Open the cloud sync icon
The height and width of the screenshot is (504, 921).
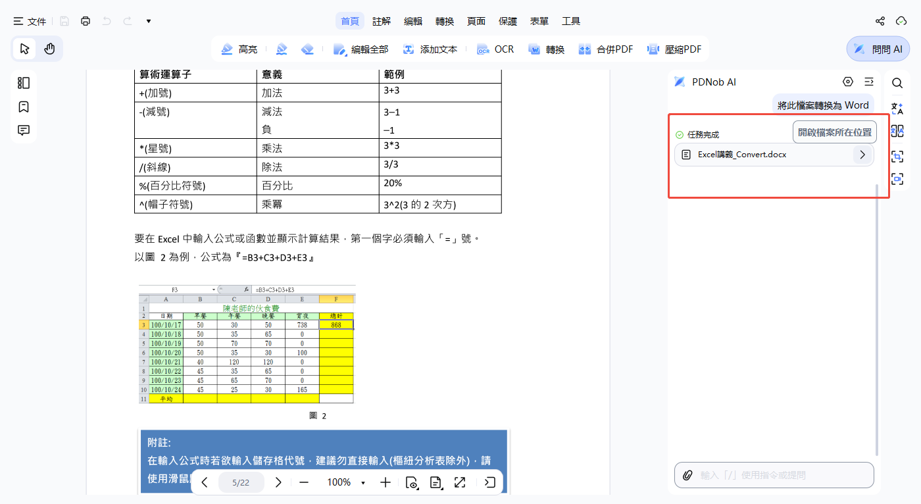pyautogui.click(x=901, y=21)
